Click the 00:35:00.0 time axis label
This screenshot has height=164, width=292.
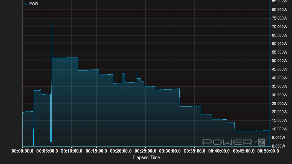tap(195, 151)
